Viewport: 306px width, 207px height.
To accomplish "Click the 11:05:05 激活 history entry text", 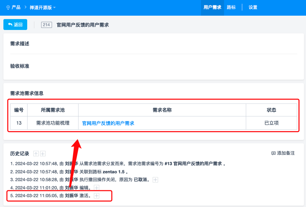I will (x=51, y=196).
